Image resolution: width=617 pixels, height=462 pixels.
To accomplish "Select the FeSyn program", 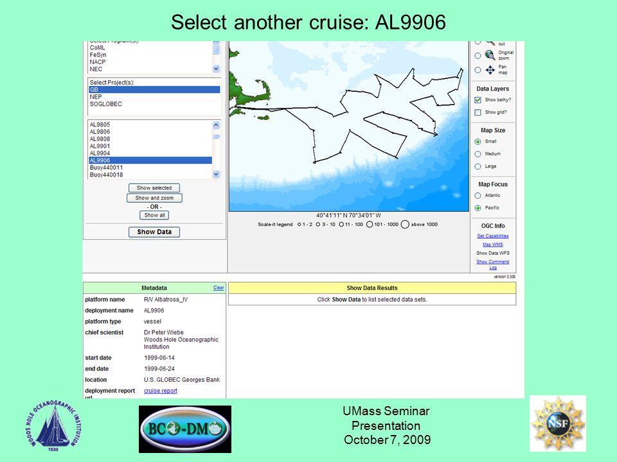I will click(x=150, y=55).
